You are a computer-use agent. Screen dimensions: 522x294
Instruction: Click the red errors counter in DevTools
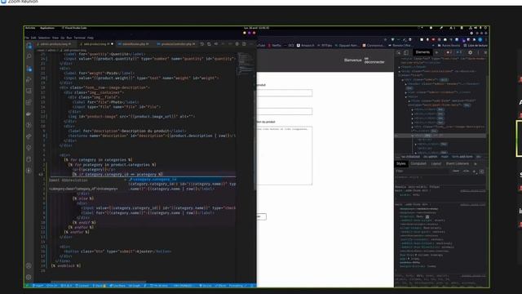pos(449,52)
